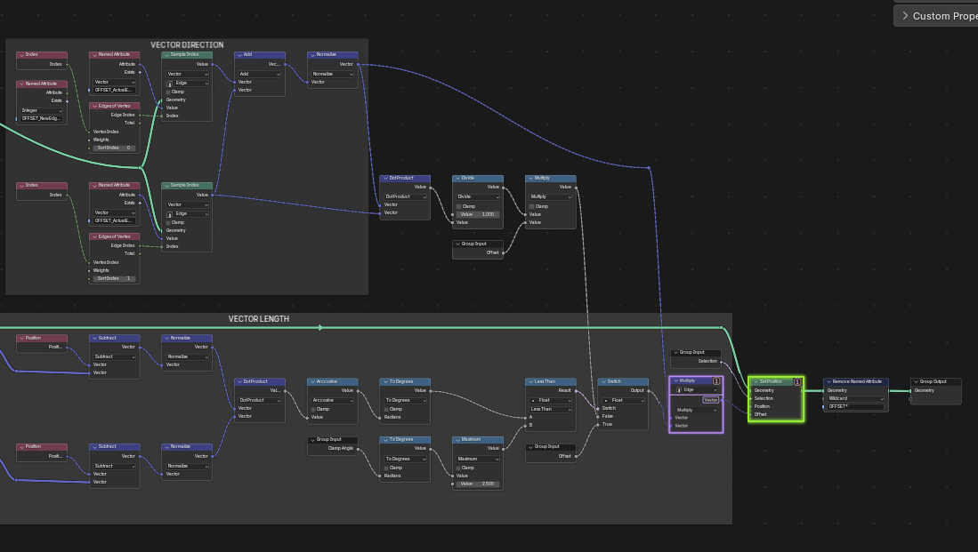978x552 pixels.
Task: Collapse the Maximum node chevron
Action: [x=457, y=439]
